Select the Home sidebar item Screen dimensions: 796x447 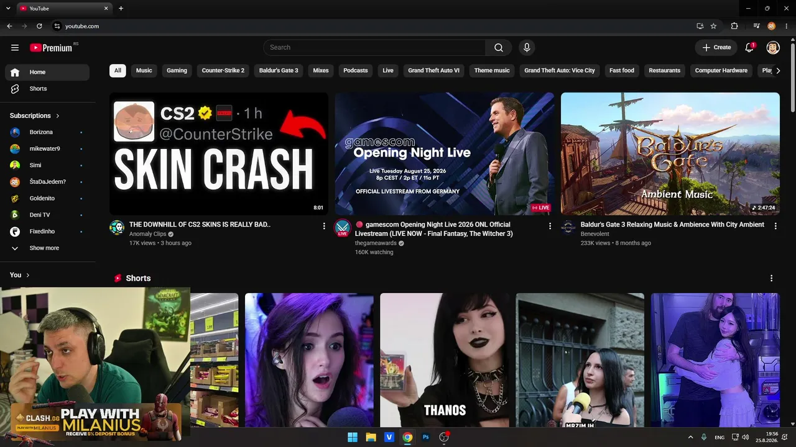point(47,72)
